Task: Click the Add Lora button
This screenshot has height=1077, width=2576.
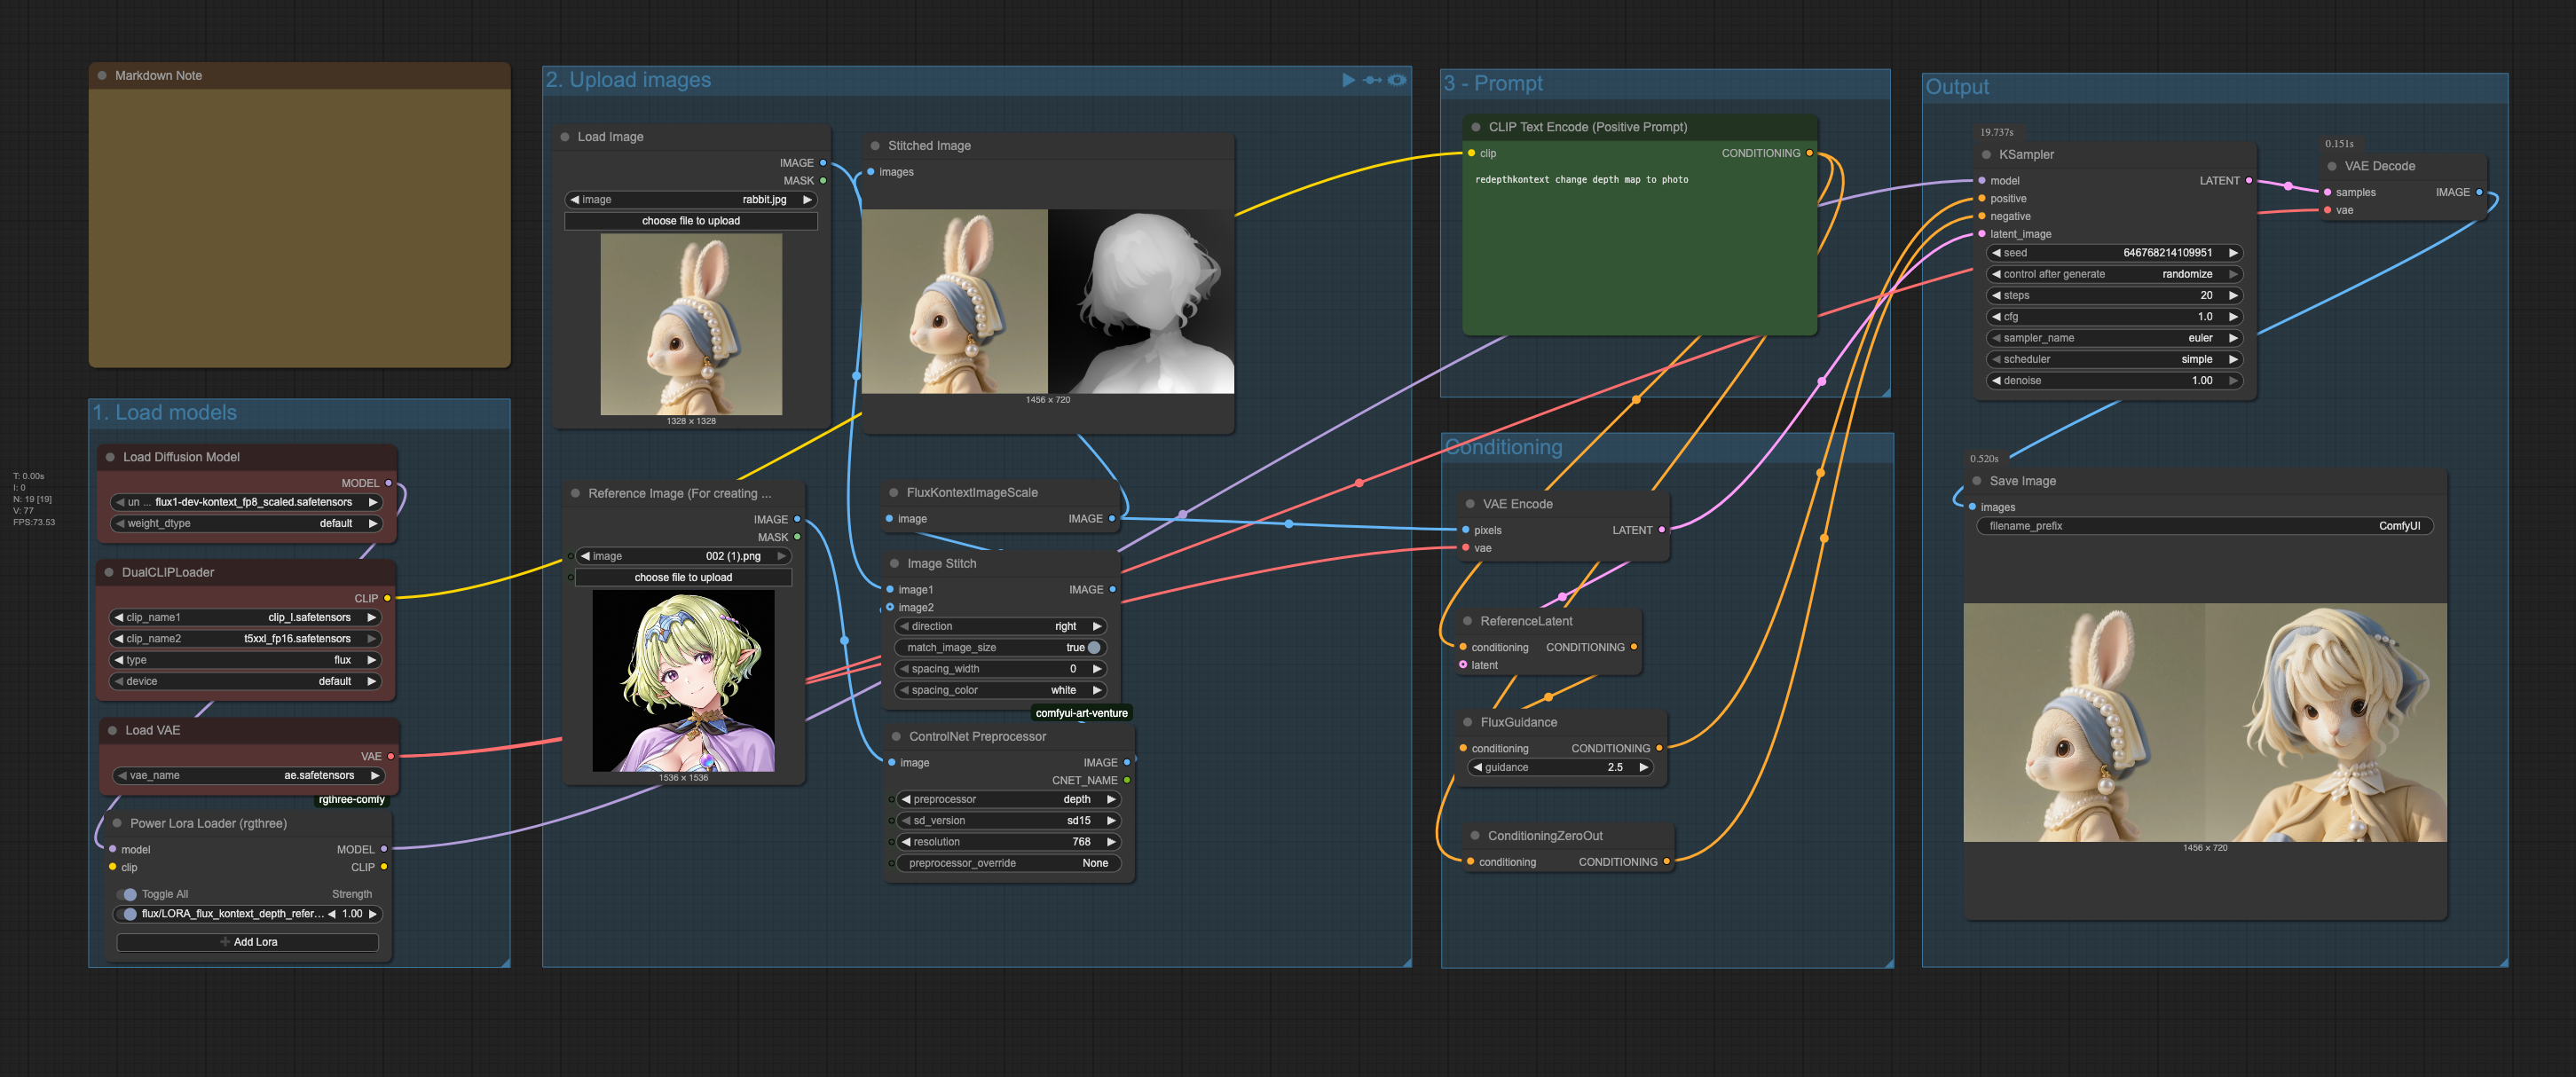Action: point(248,942)
